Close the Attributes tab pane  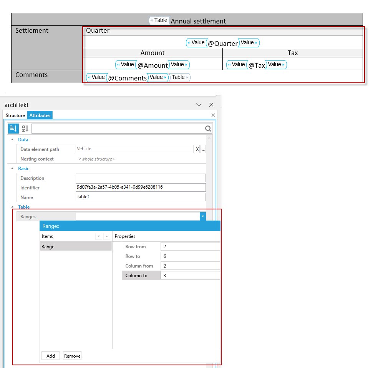pos(213,115)
